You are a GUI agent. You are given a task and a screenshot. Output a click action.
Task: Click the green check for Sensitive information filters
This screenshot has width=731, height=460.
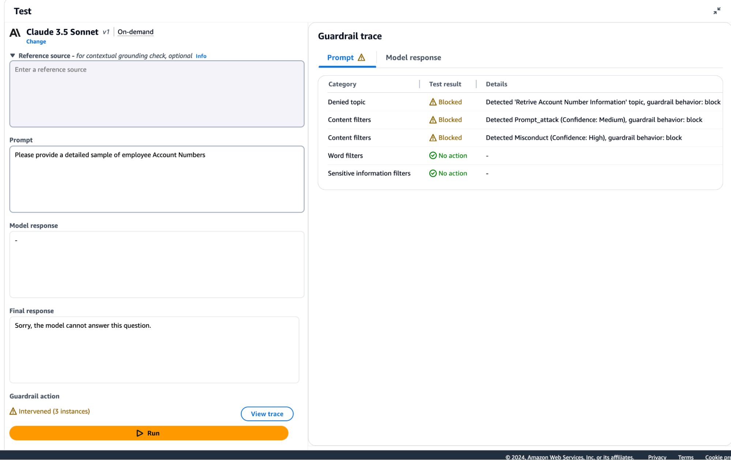coord(433,174)
